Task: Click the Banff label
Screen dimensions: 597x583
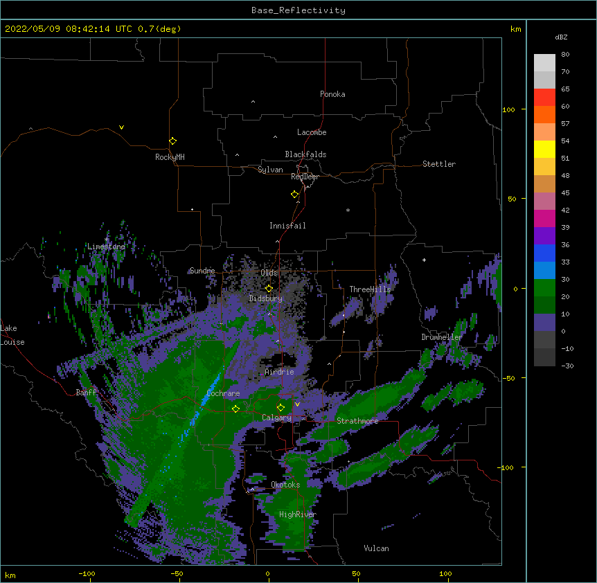Action: pos(86,393)
